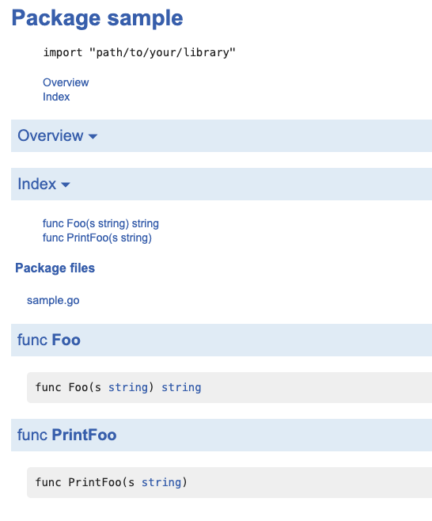This screenshot has width=432, height=521.
Task: Collapse the Index section arrow
Action: click(66, 184)
